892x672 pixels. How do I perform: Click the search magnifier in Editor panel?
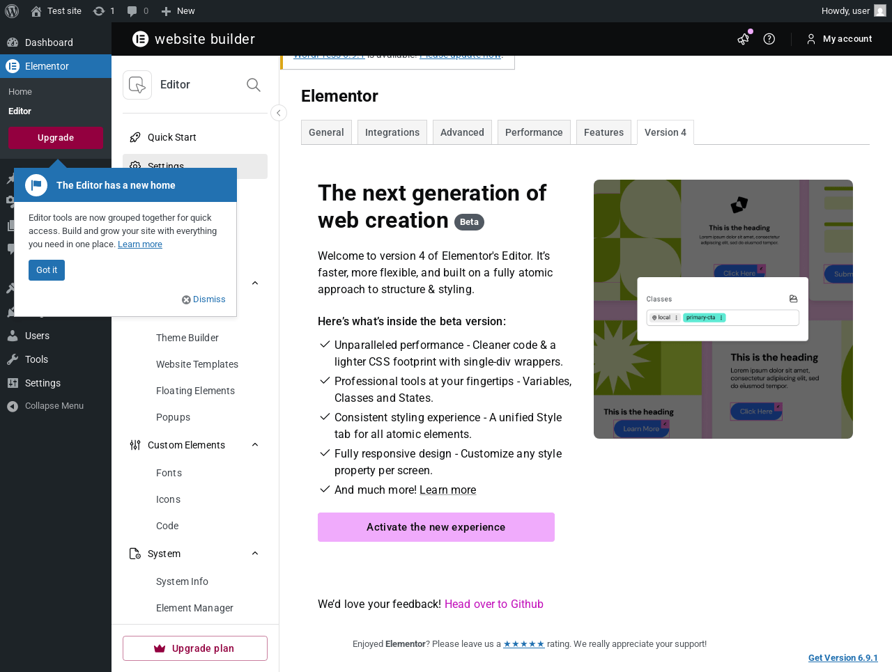(254, 85)
